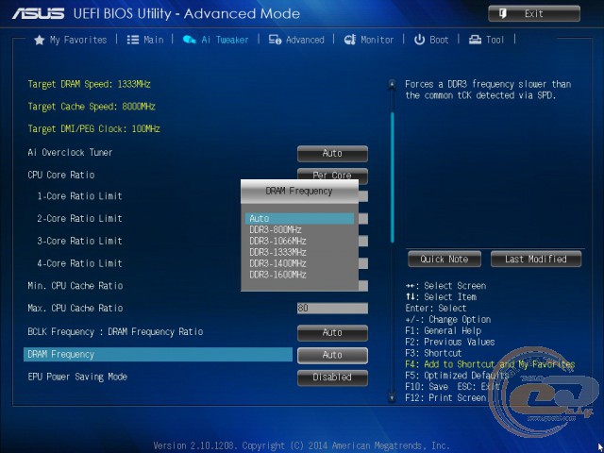Image resolution: width=604 pixels, height=453 pixels.
Task: Click the scroll up arrow of settings list
Action: tap(393, 83)
